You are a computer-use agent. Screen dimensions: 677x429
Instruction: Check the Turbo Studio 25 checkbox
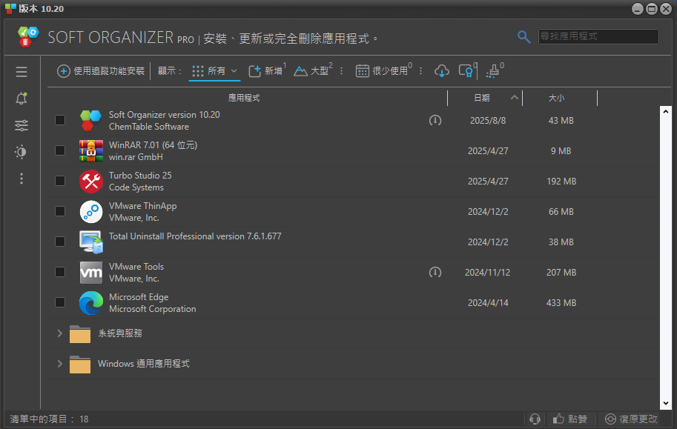(60, 181)
